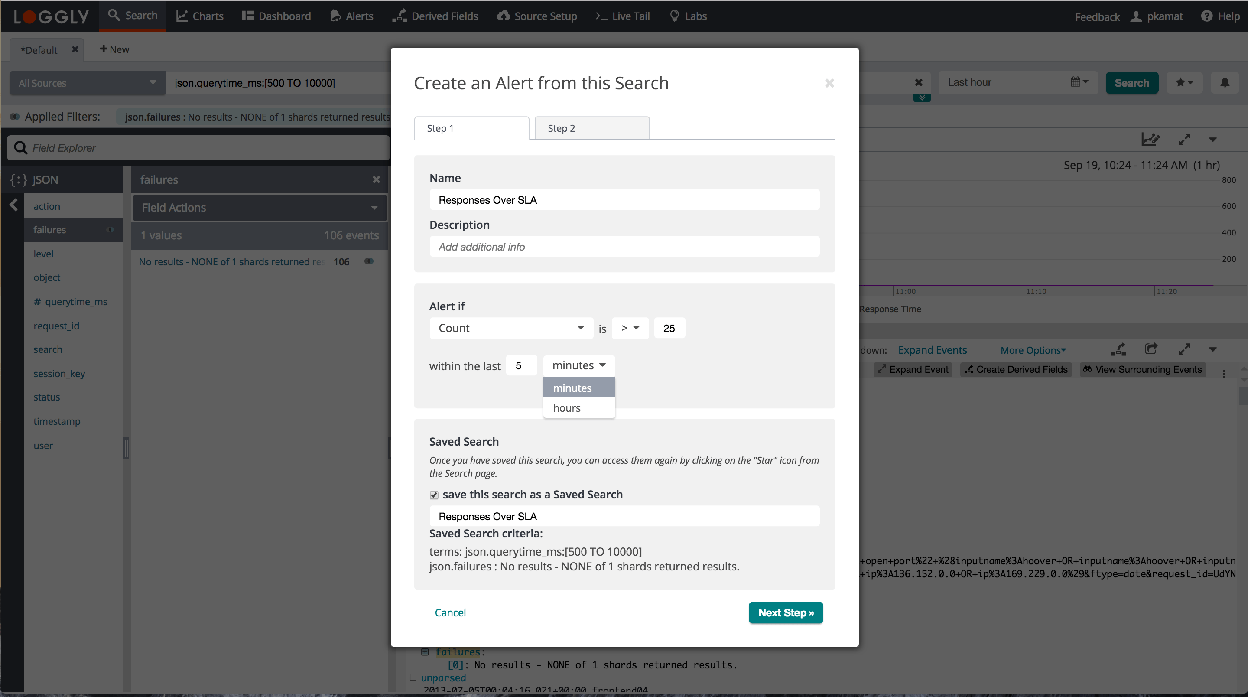
Task: Click the chart edit icon above graph
Action: (1150, 140)
